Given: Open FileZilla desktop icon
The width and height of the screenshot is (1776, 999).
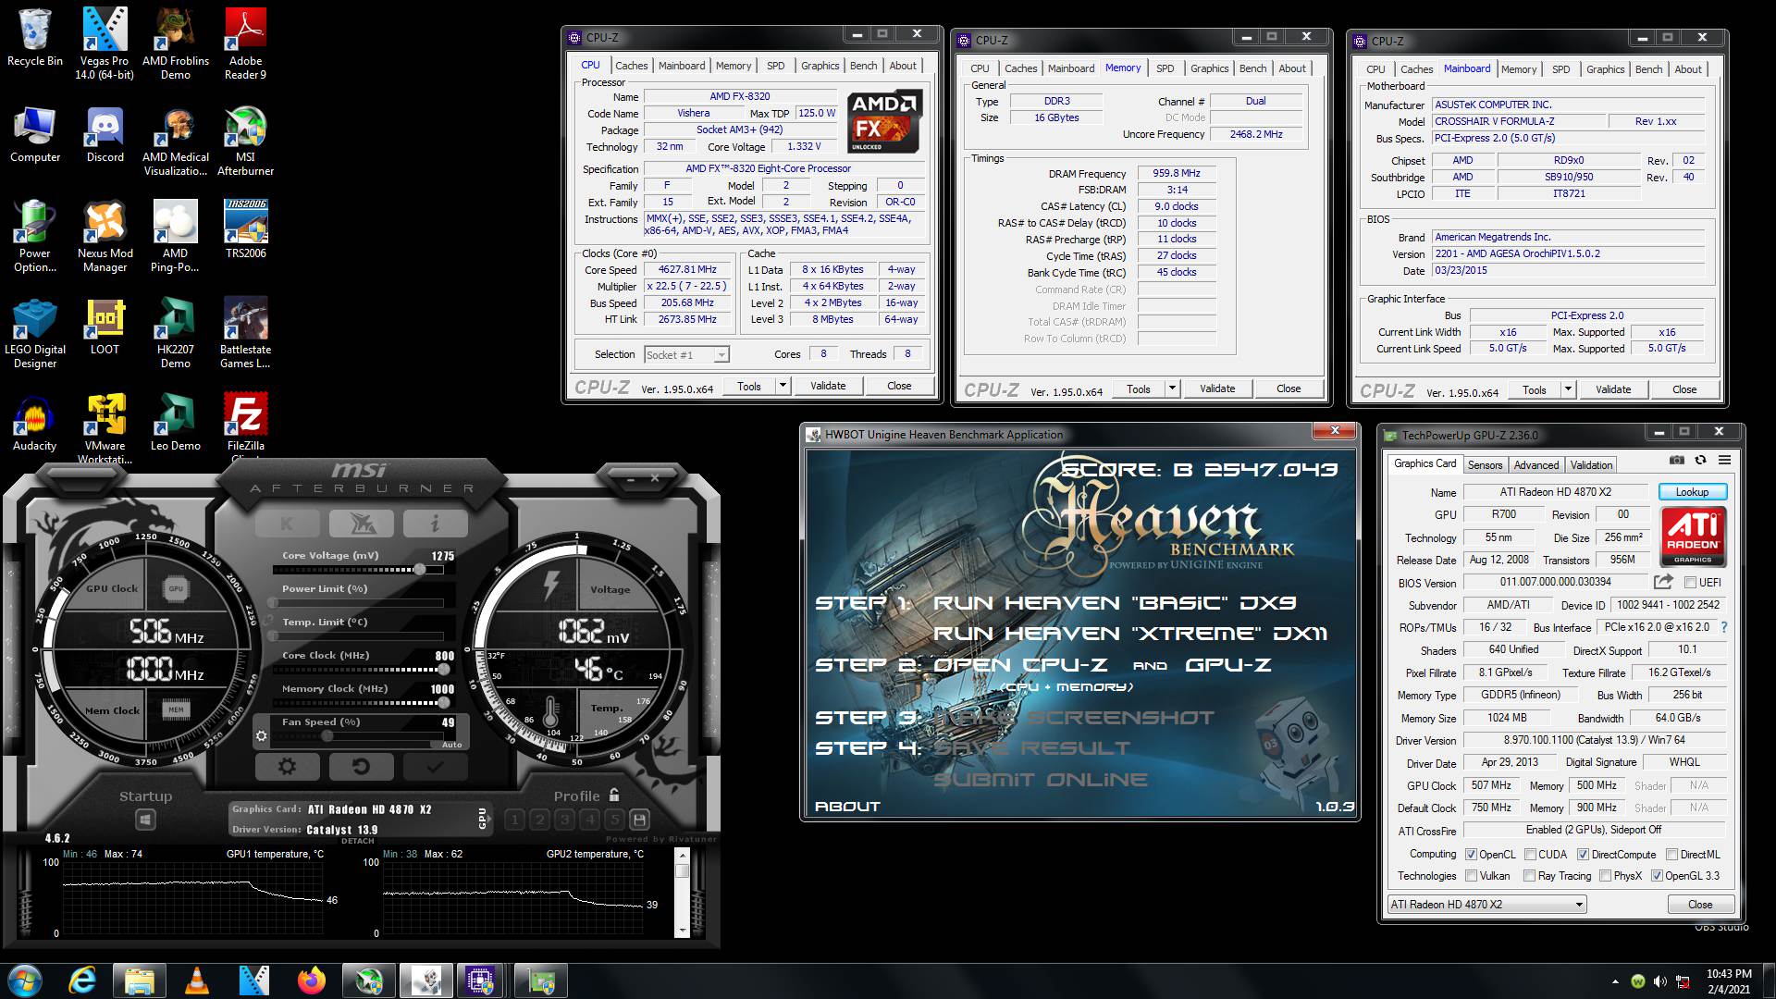Looking at the screenshot, I should 246,425.
